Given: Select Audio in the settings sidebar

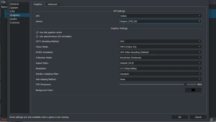Looking at the screenshot, I should 13,19.
